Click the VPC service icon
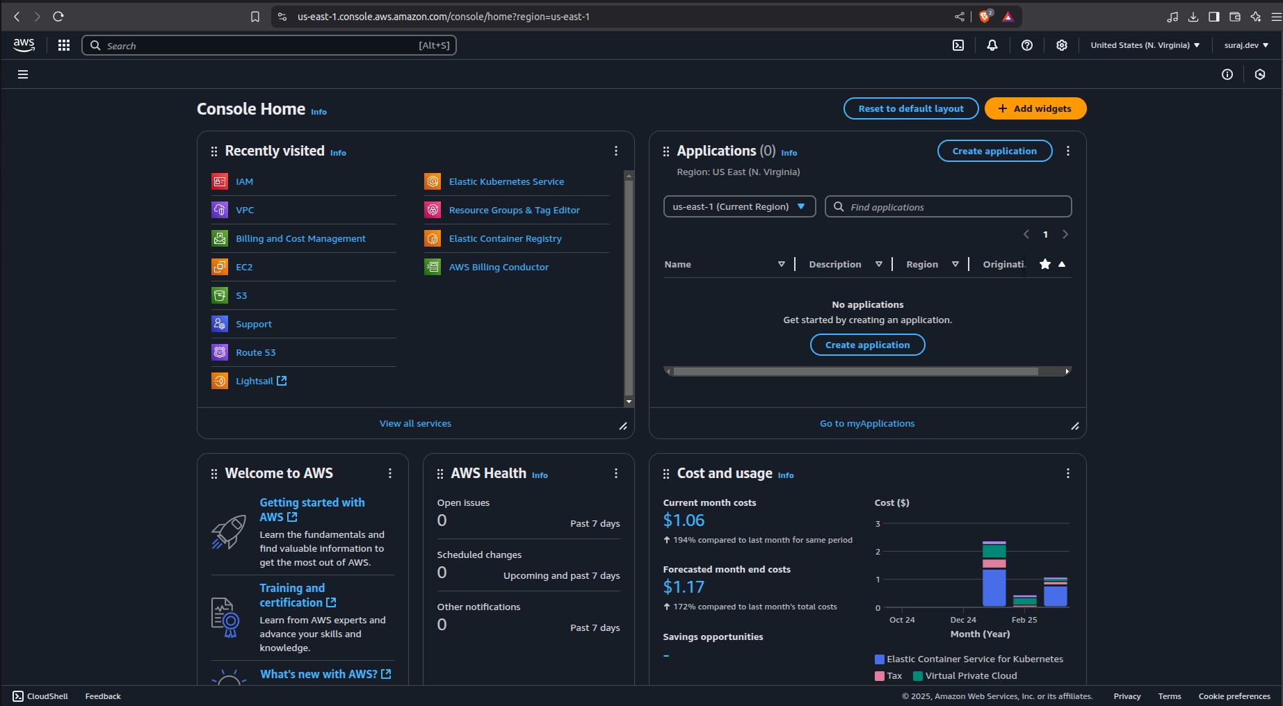 tap(220, 210)
